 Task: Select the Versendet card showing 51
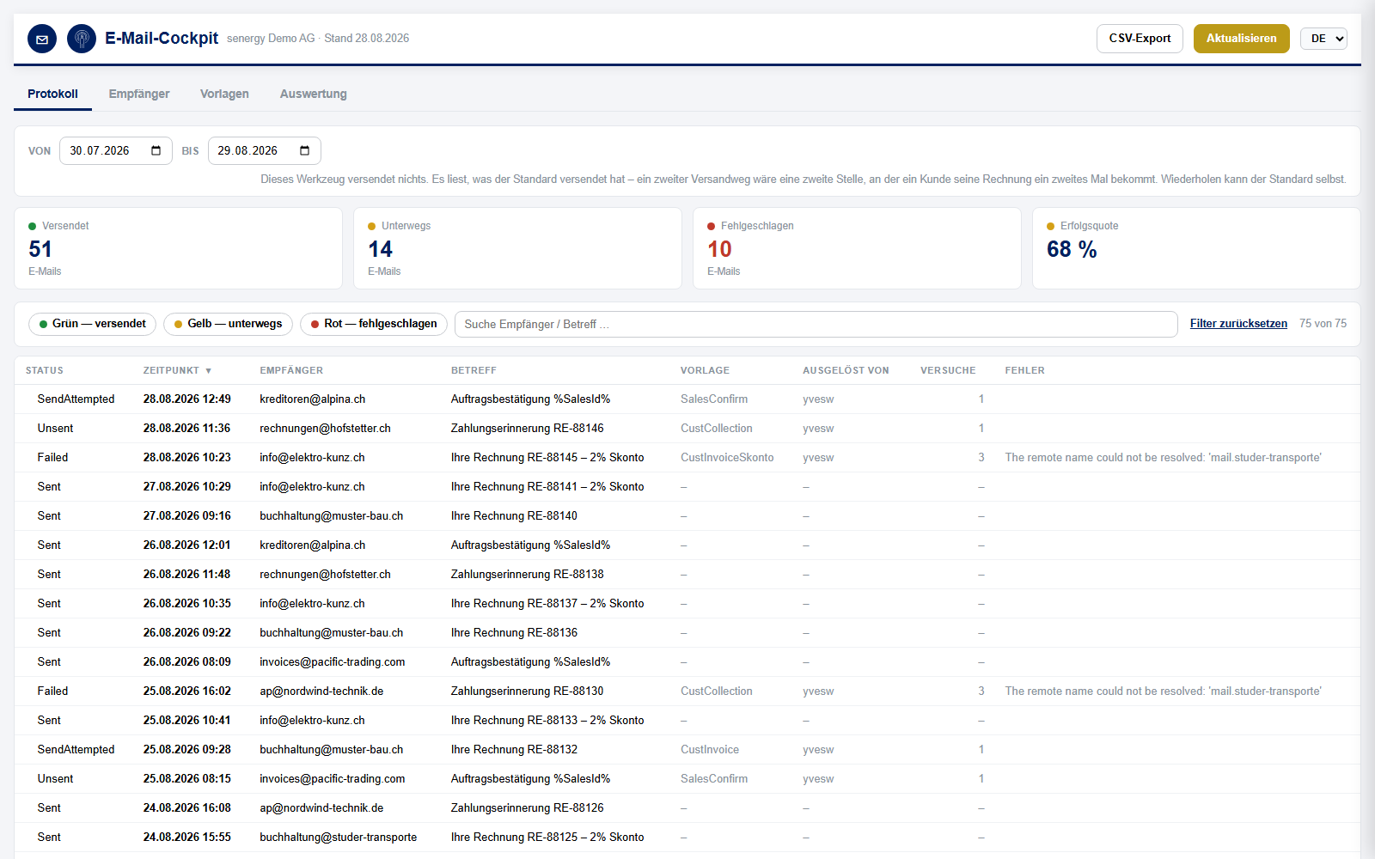pos(179,248)
